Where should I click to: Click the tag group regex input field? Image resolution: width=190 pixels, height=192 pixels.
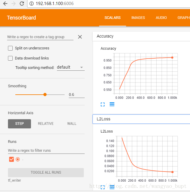[x=40, y=37]
